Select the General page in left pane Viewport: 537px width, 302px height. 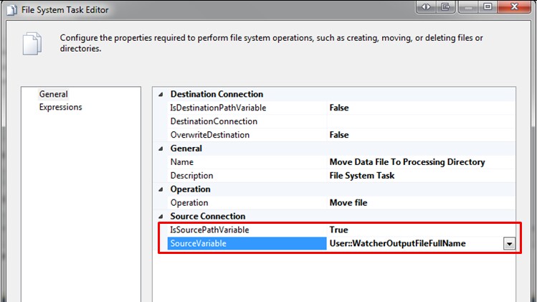(54, 94)
